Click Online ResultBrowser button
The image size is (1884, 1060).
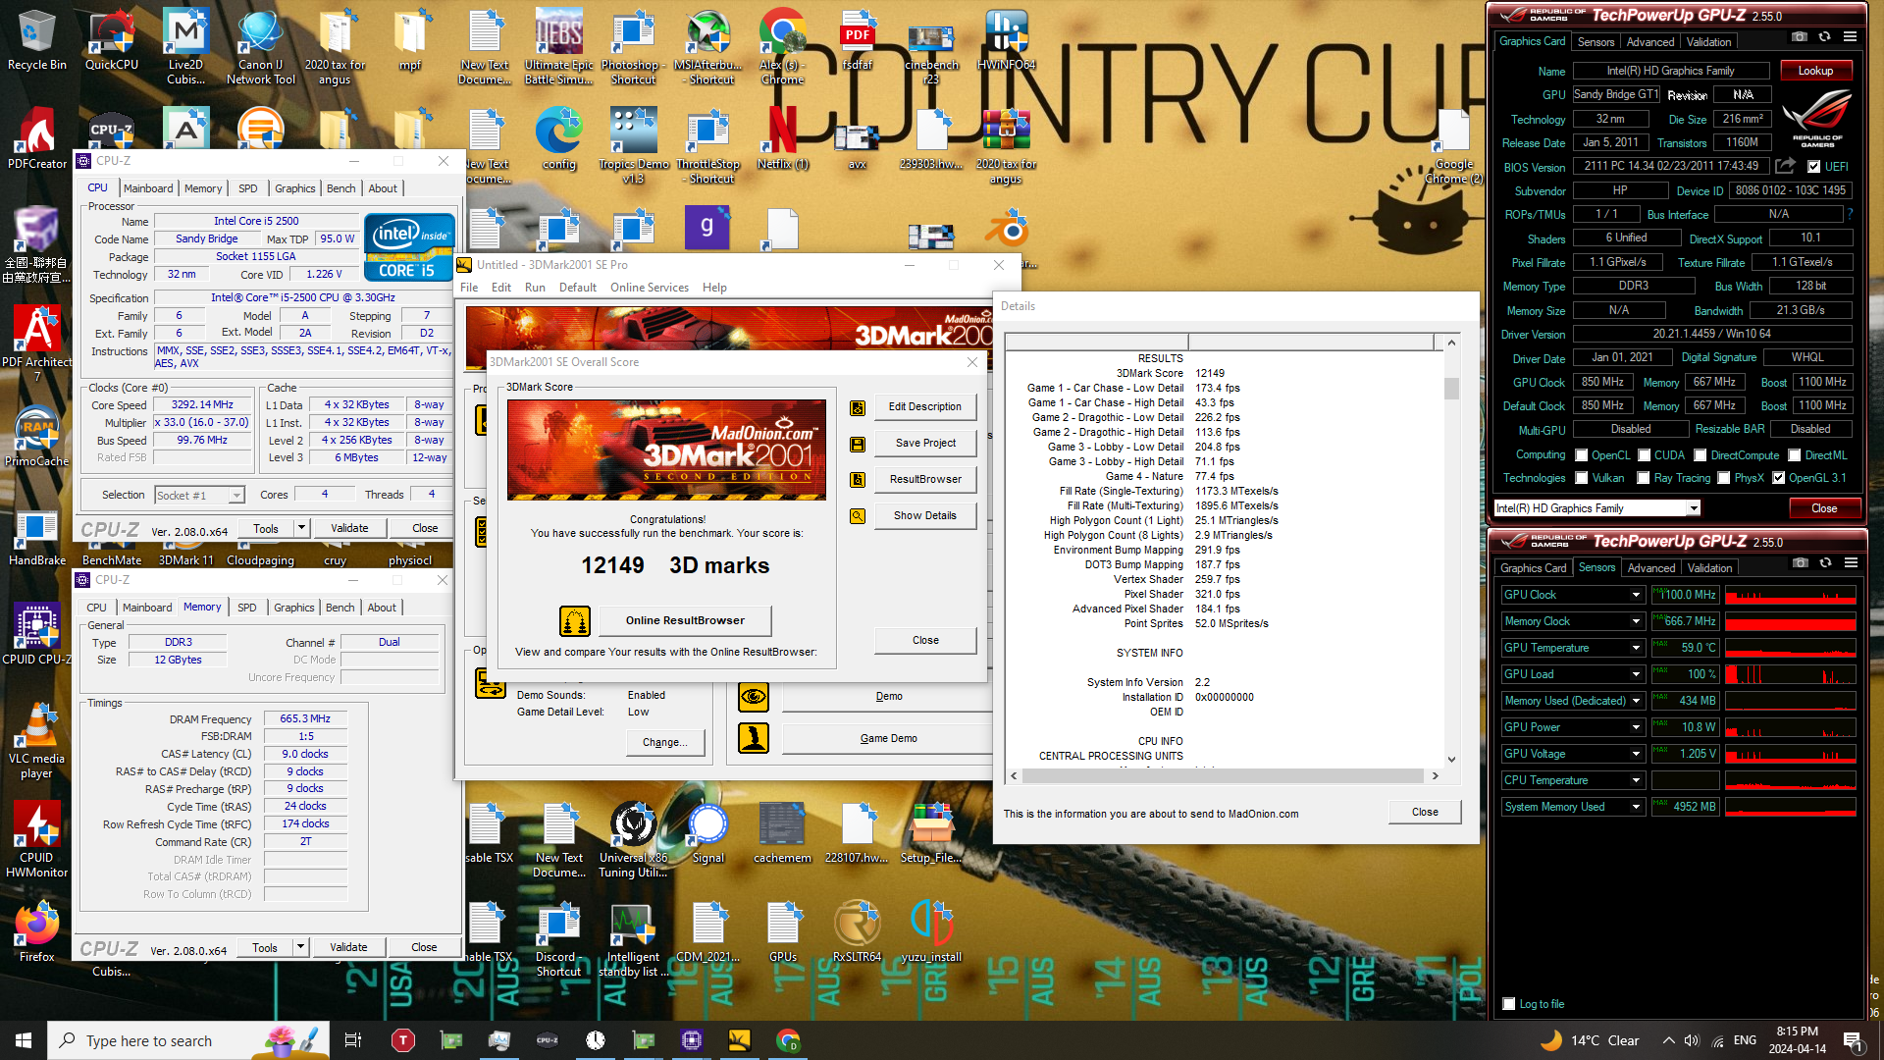(x=685, y=620)
